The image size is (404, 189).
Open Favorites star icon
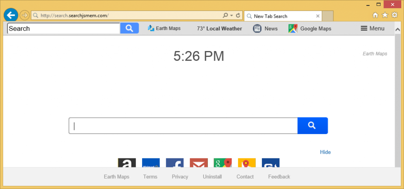pyautogui.click(x=385, y=15)
